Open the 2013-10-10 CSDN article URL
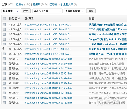127x109 pixels. pos(48,29)
